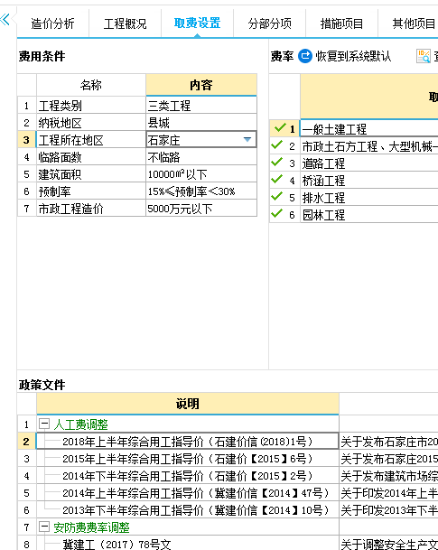This screenshot has height=550, width=438.
Task: Select the 桥涵工程 fee row text
Action: tap(323, 181)
